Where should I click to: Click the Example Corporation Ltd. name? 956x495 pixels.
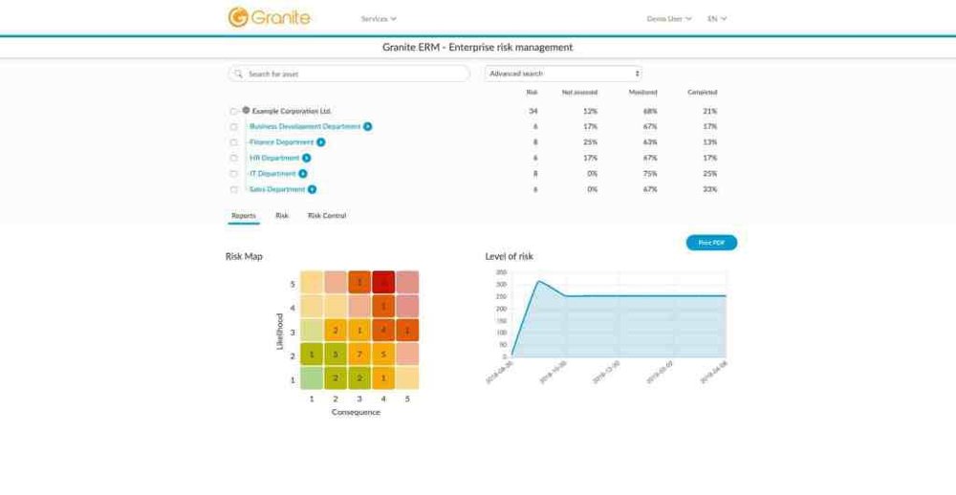pos(292,112)
